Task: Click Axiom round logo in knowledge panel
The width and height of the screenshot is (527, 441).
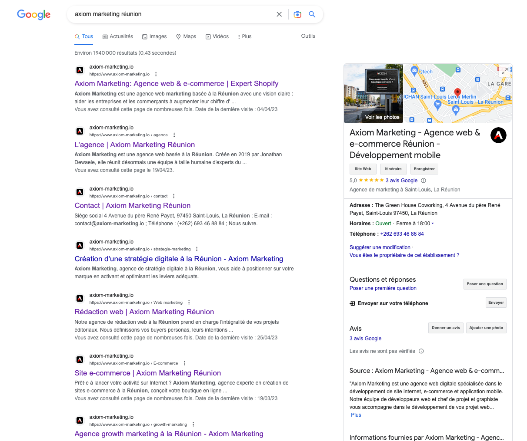Action: [x=498, y=135]
